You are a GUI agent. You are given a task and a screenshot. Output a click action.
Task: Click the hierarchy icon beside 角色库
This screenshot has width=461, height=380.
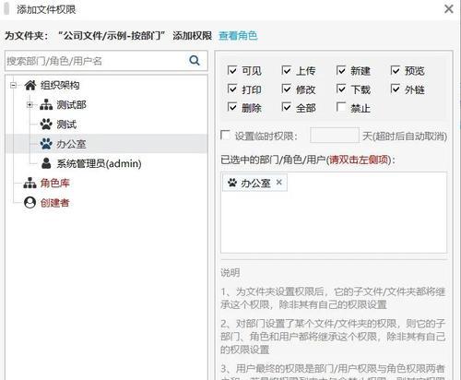[x=30, y=183]
